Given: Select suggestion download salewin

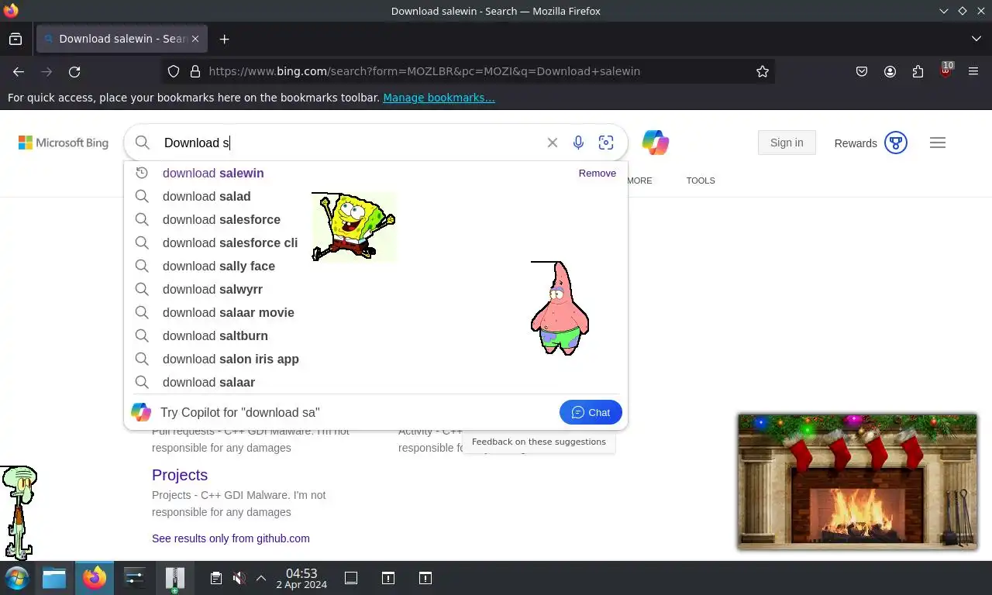Looking at the screenshot, I should pos(376,173).
